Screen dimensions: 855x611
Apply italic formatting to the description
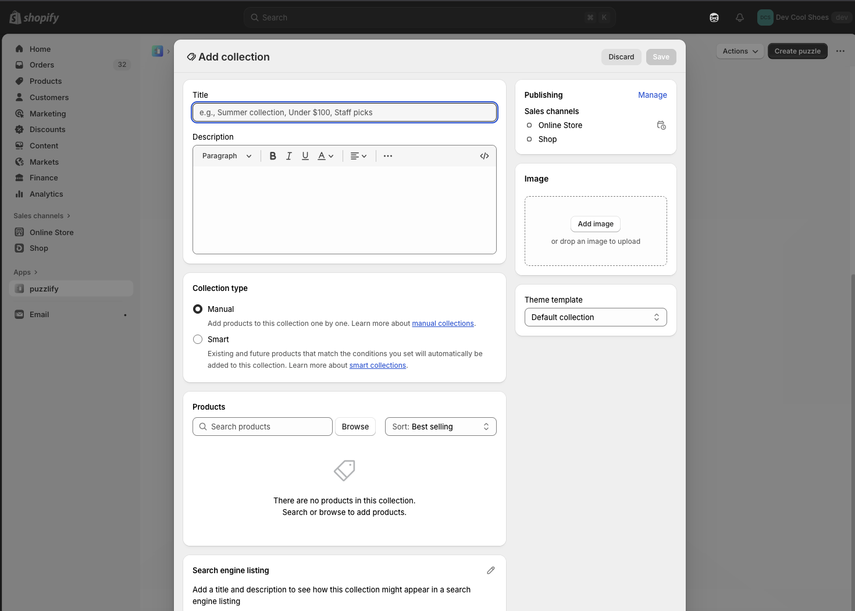(288, 155)
